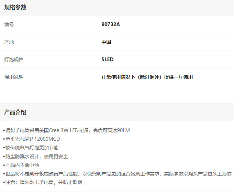
Task: Click the origin value 中国
Action: point(106,42)
